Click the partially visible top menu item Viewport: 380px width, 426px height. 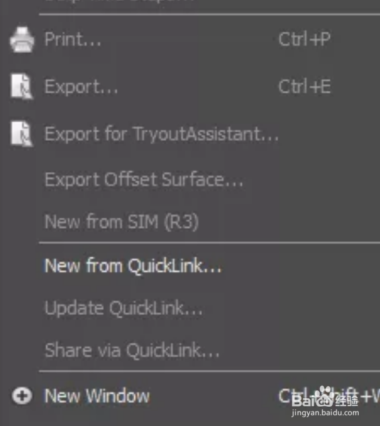coord(120,1)
